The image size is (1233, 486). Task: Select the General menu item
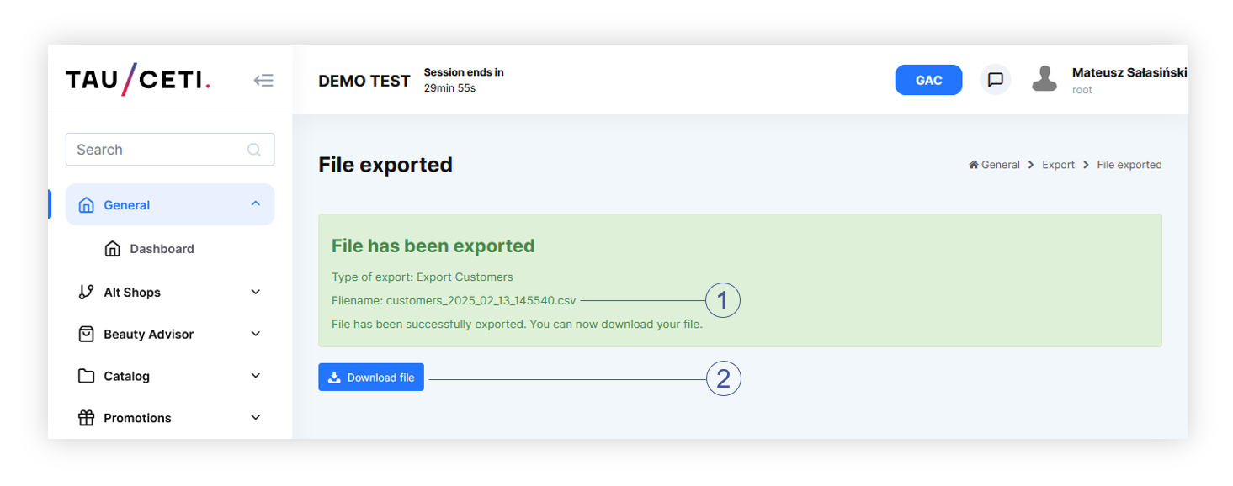(127, 205)
